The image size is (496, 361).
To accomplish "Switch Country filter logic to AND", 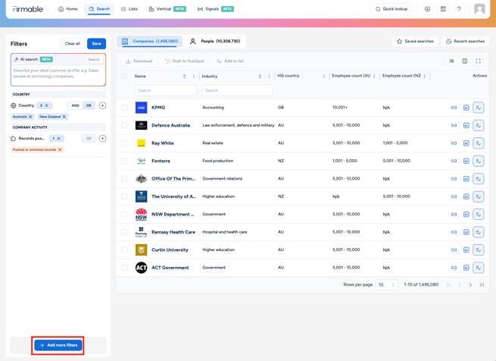I will tap(75, 105).
